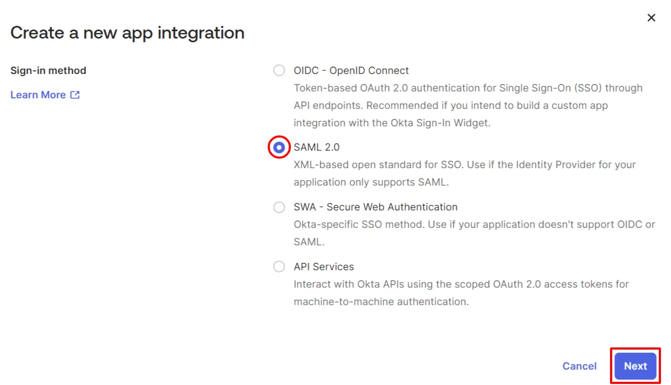Image resolution: width=671 pixels, height=385 pixels.
Task: Click the X icon to dismiss the dialog
Action: click(x=651, y=17)
